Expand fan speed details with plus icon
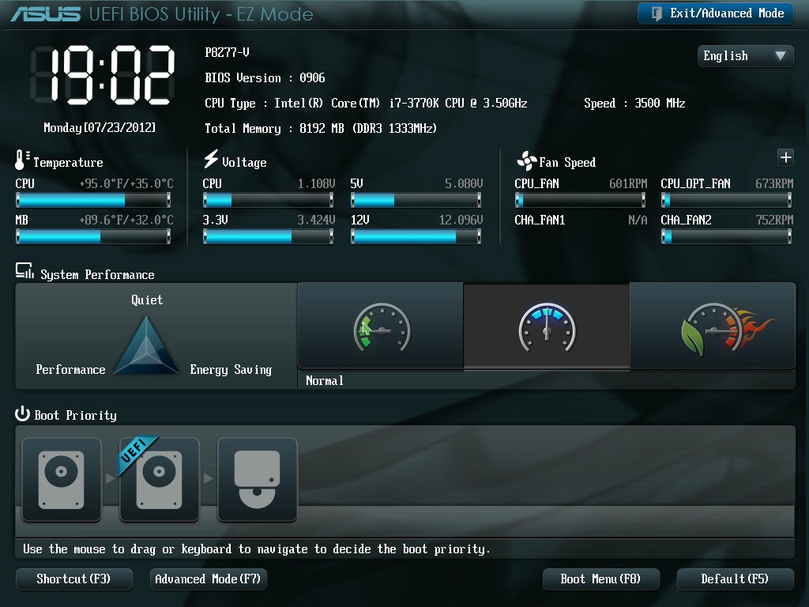This screenshot has height=607, width=809. tap(785, 157)
